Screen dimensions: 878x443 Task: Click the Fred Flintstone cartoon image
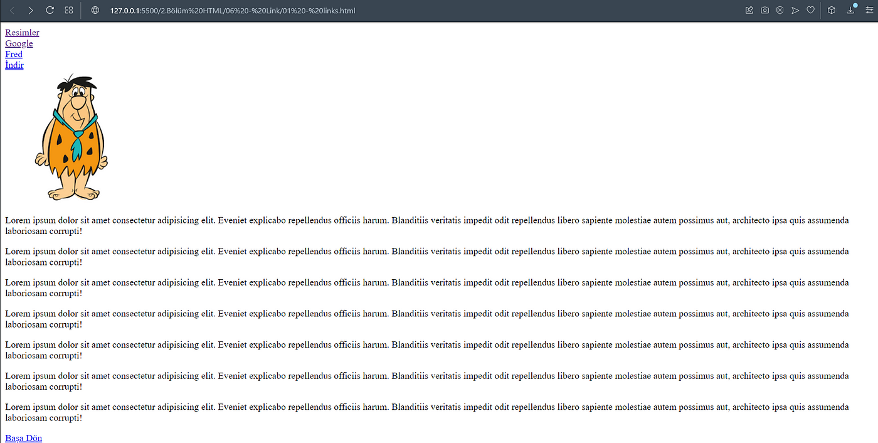pos(71,136)
